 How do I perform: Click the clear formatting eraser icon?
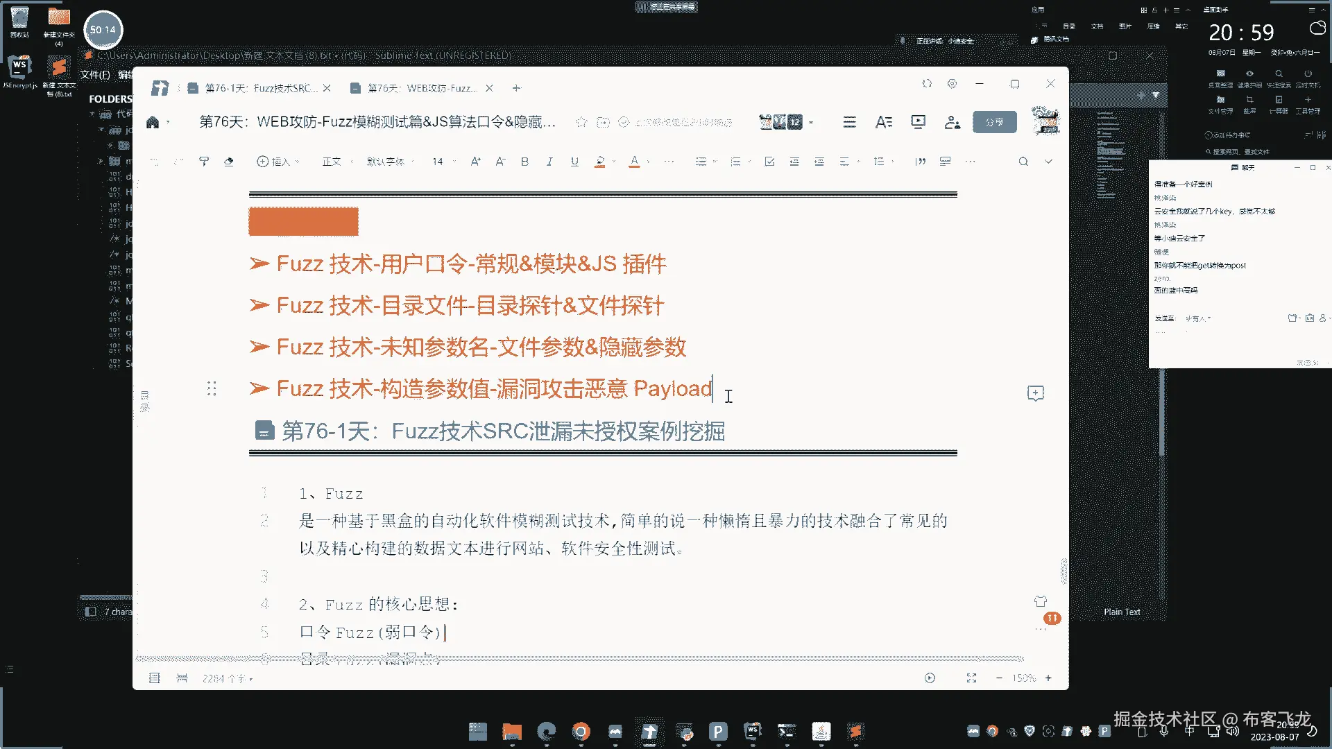point(229,162)
